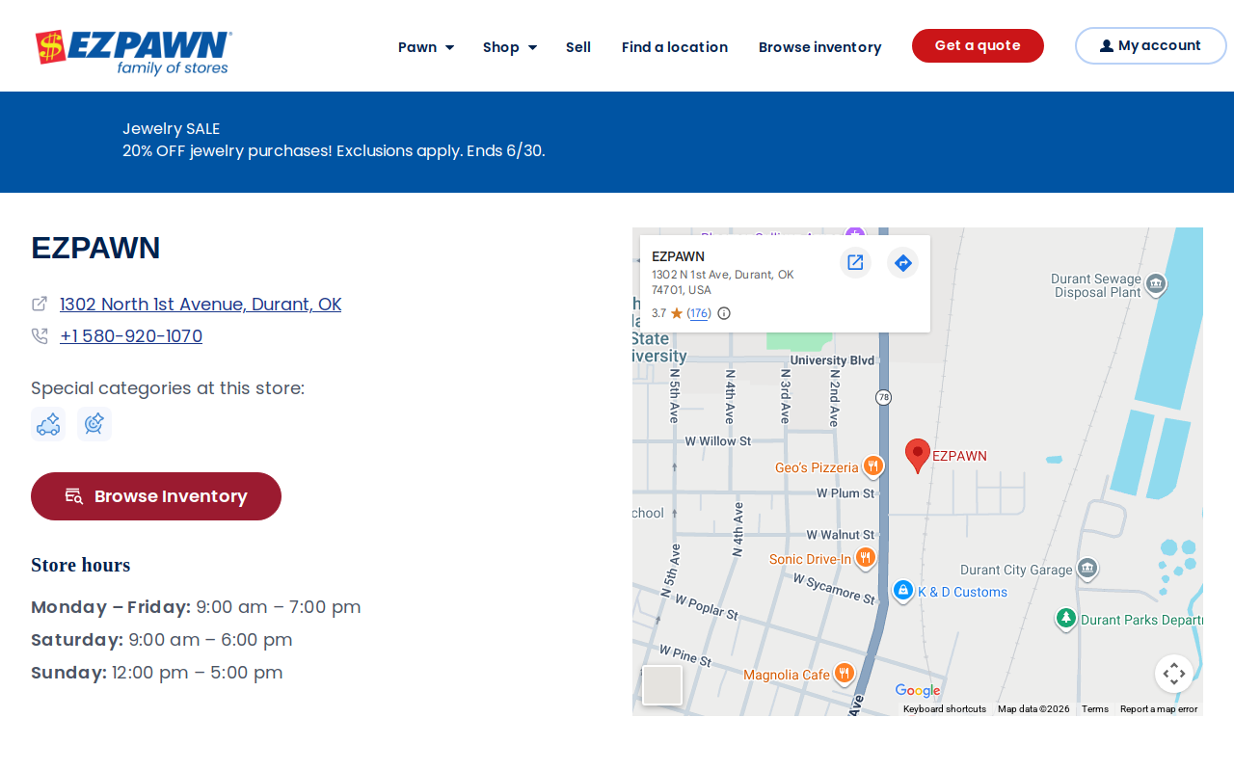This screenshot has width=1234, height=771.
Task: Click the EZPAWN family of stores logo
Action: pyautogui.click(x=133, y=52)
